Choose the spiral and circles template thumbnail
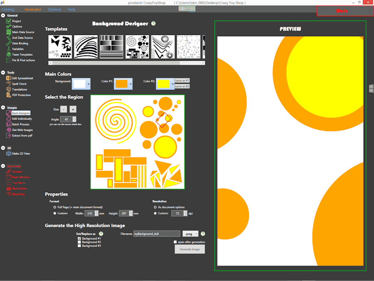This screenshot has height=281, width=374. (x=137, y=47)
